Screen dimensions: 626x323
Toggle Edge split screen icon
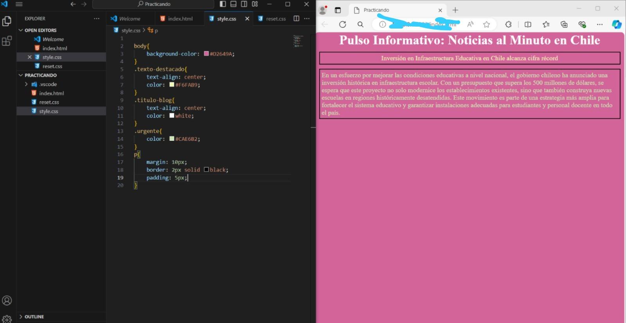point(528,24)
